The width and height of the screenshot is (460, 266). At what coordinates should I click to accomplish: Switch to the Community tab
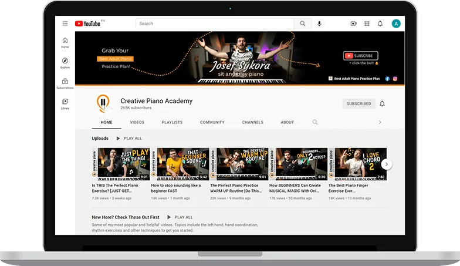tap(212, 122)
